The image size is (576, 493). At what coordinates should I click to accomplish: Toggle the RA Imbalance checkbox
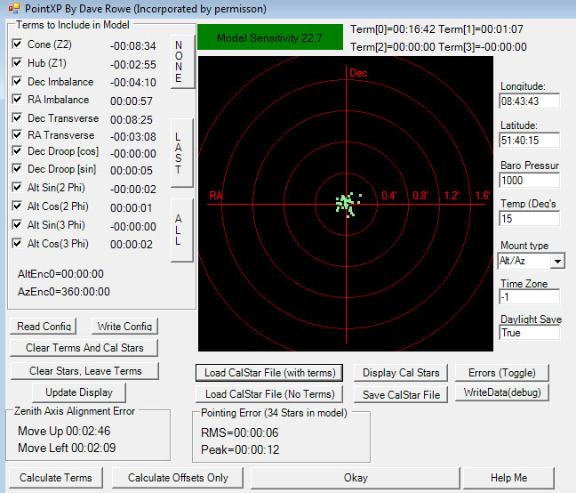click(x=17, y=100)
